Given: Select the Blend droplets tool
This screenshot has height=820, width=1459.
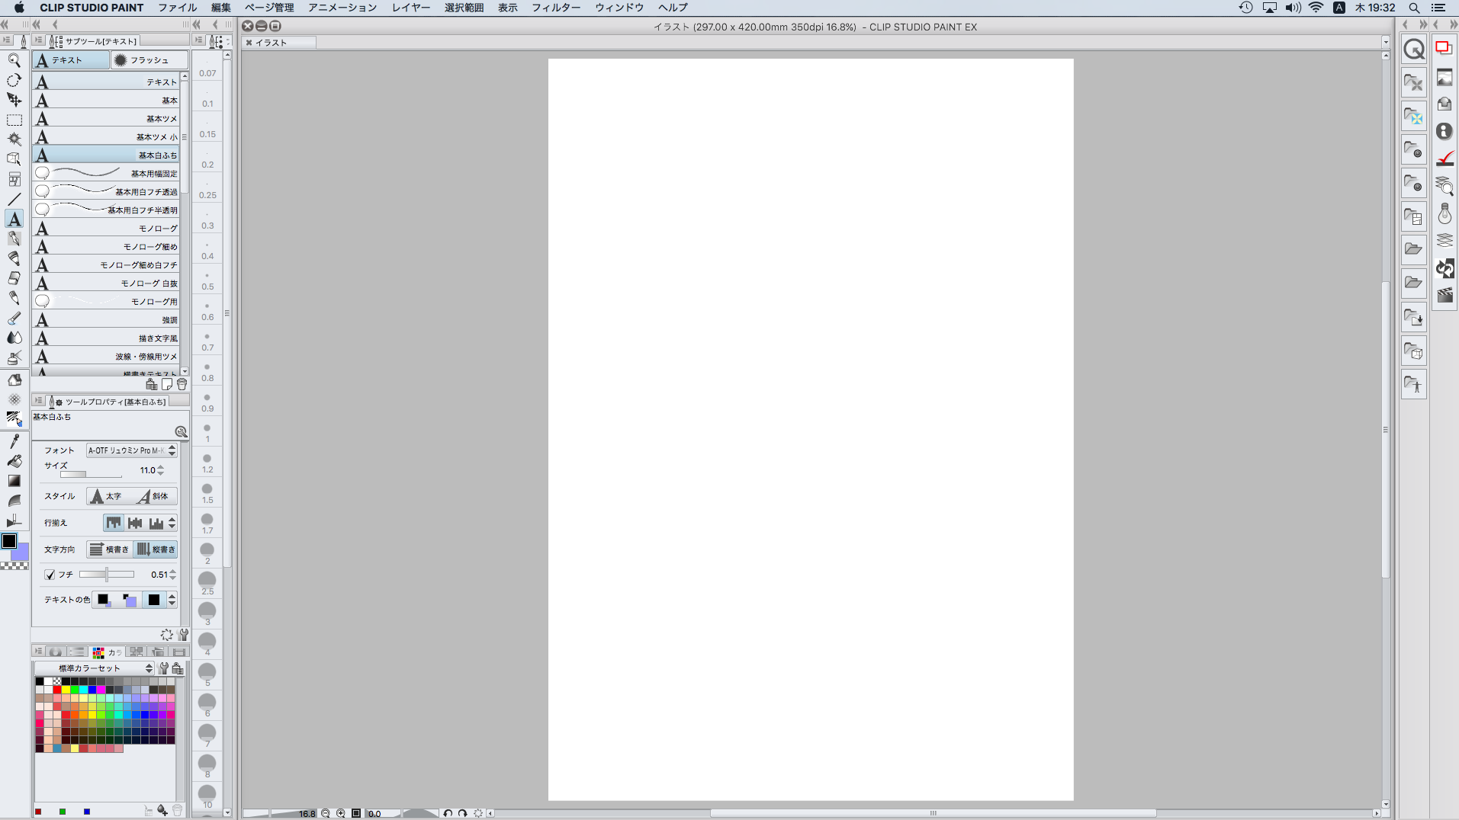Looking at the screenshot, I should click(x=14, y=338).
